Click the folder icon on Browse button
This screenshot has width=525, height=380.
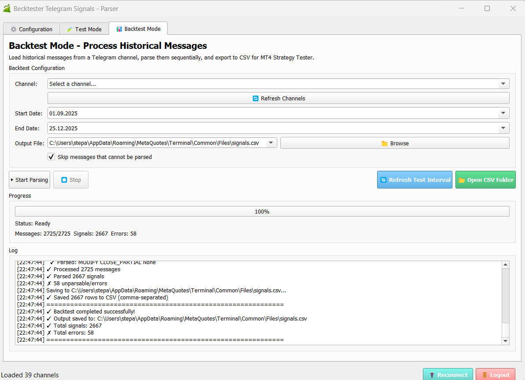[384, 144]
